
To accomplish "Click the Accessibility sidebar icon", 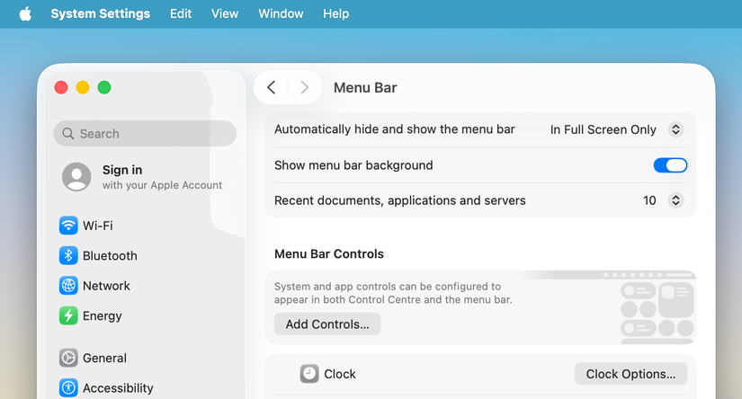I will [68, 388].
